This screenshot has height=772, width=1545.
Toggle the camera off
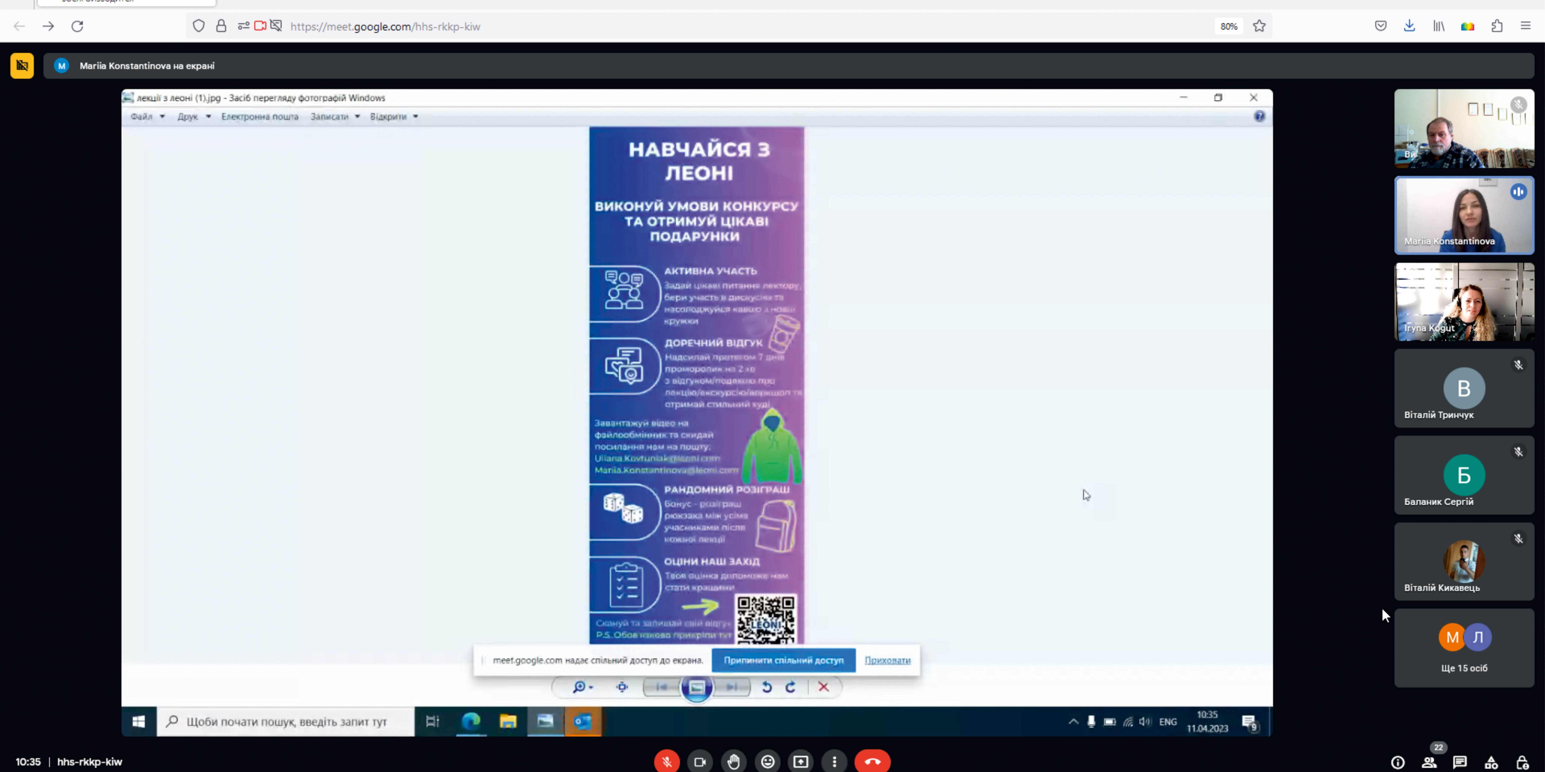click(699, 761)
